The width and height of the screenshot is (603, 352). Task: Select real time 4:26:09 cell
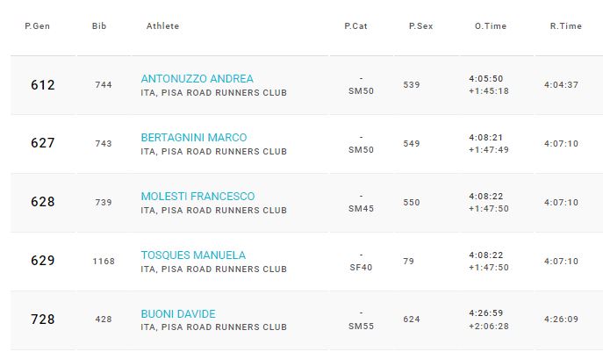coord(561,320)
